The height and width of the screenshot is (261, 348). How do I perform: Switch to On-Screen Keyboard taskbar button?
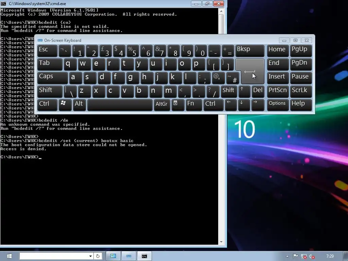tap(129, 256)
